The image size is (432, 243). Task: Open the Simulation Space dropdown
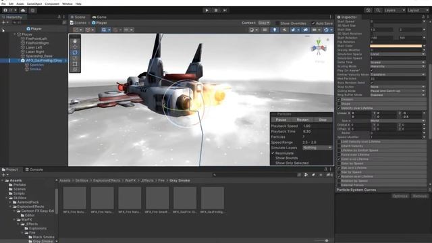point(398,54)
